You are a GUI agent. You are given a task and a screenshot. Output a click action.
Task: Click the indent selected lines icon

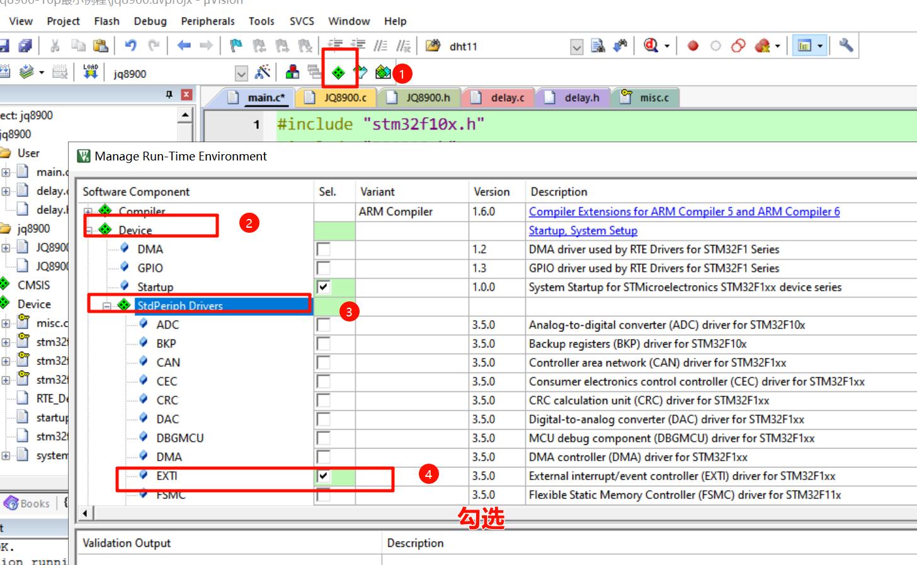pos(335,45)
